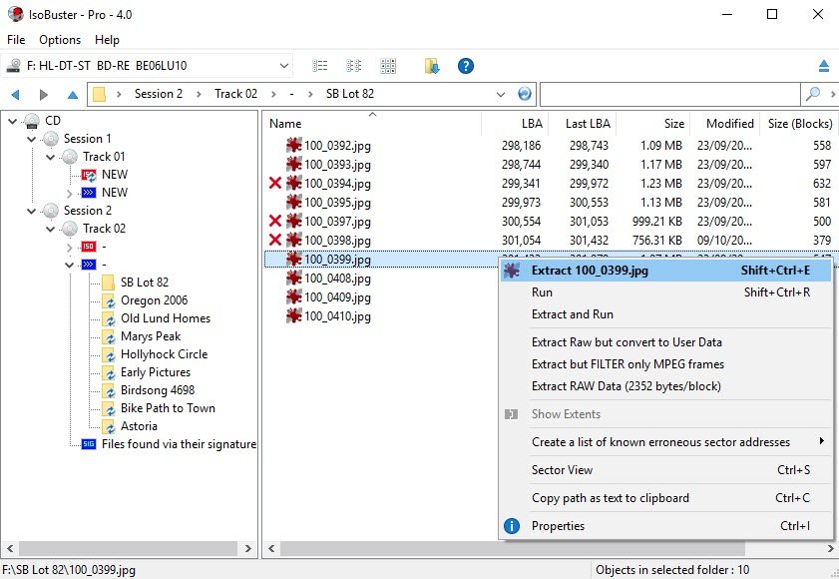This screenshot has height=579, width=839.
Task: Click the Oregon 2006 folder icon
Action: tap(109, 300)
